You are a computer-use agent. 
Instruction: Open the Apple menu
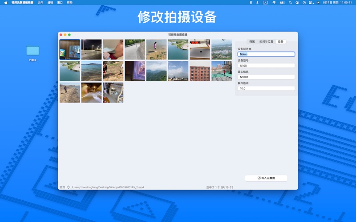[x=6, y=2]
